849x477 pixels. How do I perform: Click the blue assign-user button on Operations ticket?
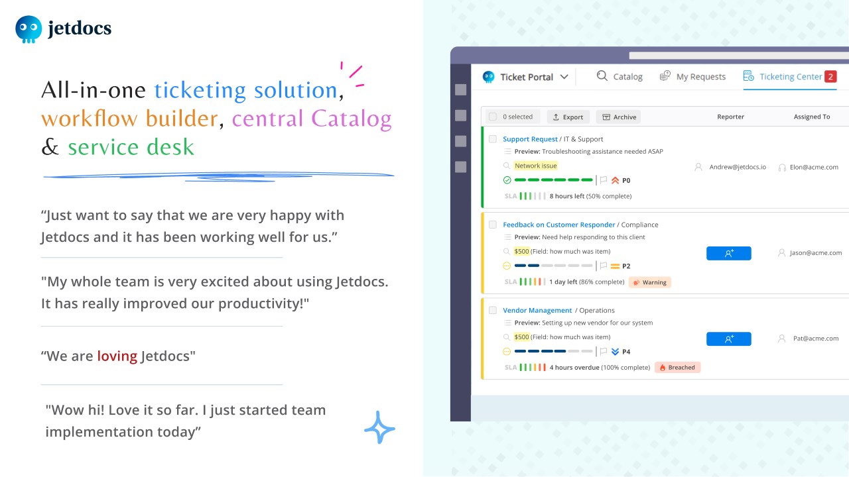729,339
